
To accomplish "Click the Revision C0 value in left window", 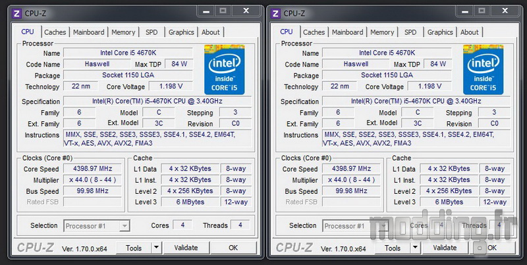I will coord(235,123).
